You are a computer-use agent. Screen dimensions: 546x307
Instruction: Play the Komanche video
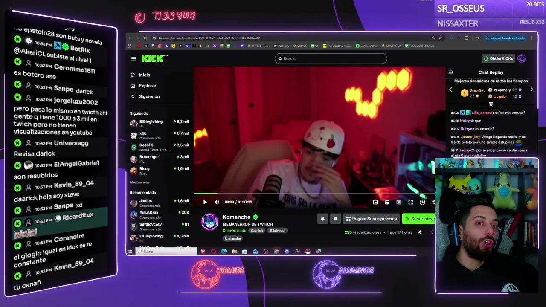[x=205, y=202]
